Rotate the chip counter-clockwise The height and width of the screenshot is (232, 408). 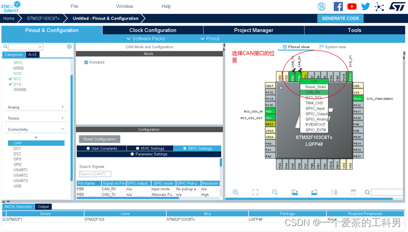point(314,192)
